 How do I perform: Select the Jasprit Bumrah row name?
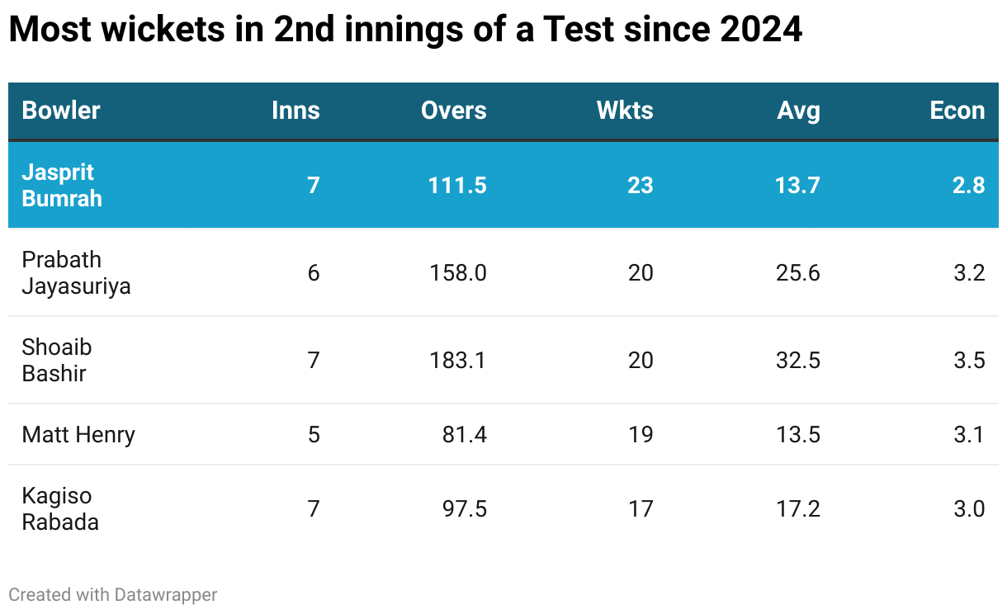coord(62,185)
